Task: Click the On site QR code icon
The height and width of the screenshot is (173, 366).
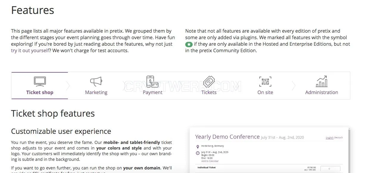Action: pyautogui.click(x=265, y=81)
